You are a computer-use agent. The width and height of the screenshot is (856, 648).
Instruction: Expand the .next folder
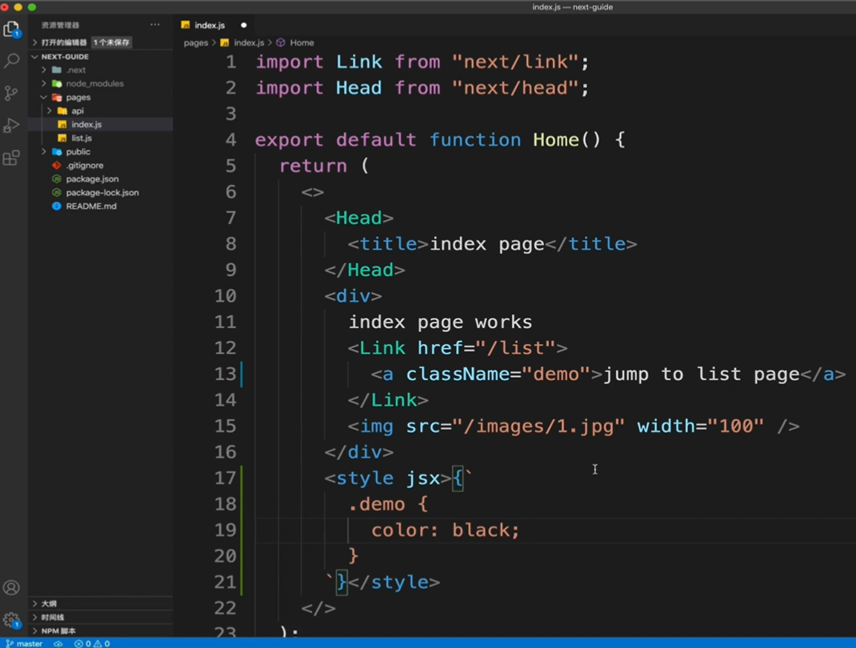(x=44, y=70)
